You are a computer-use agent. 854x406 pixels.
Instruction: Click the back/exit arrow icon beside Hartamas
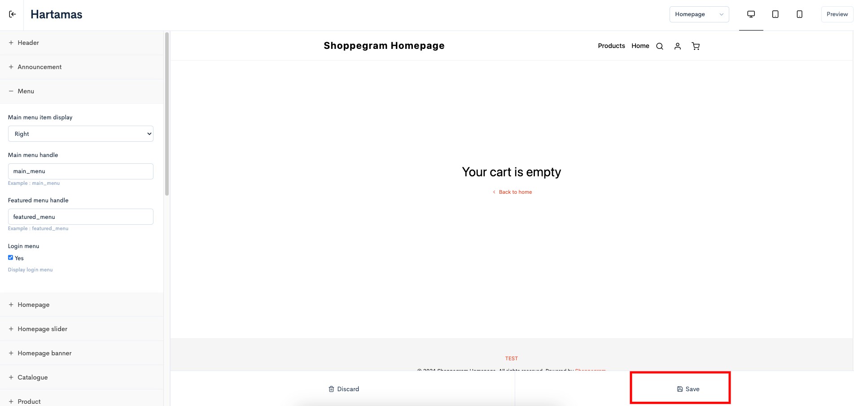(12, 14)
